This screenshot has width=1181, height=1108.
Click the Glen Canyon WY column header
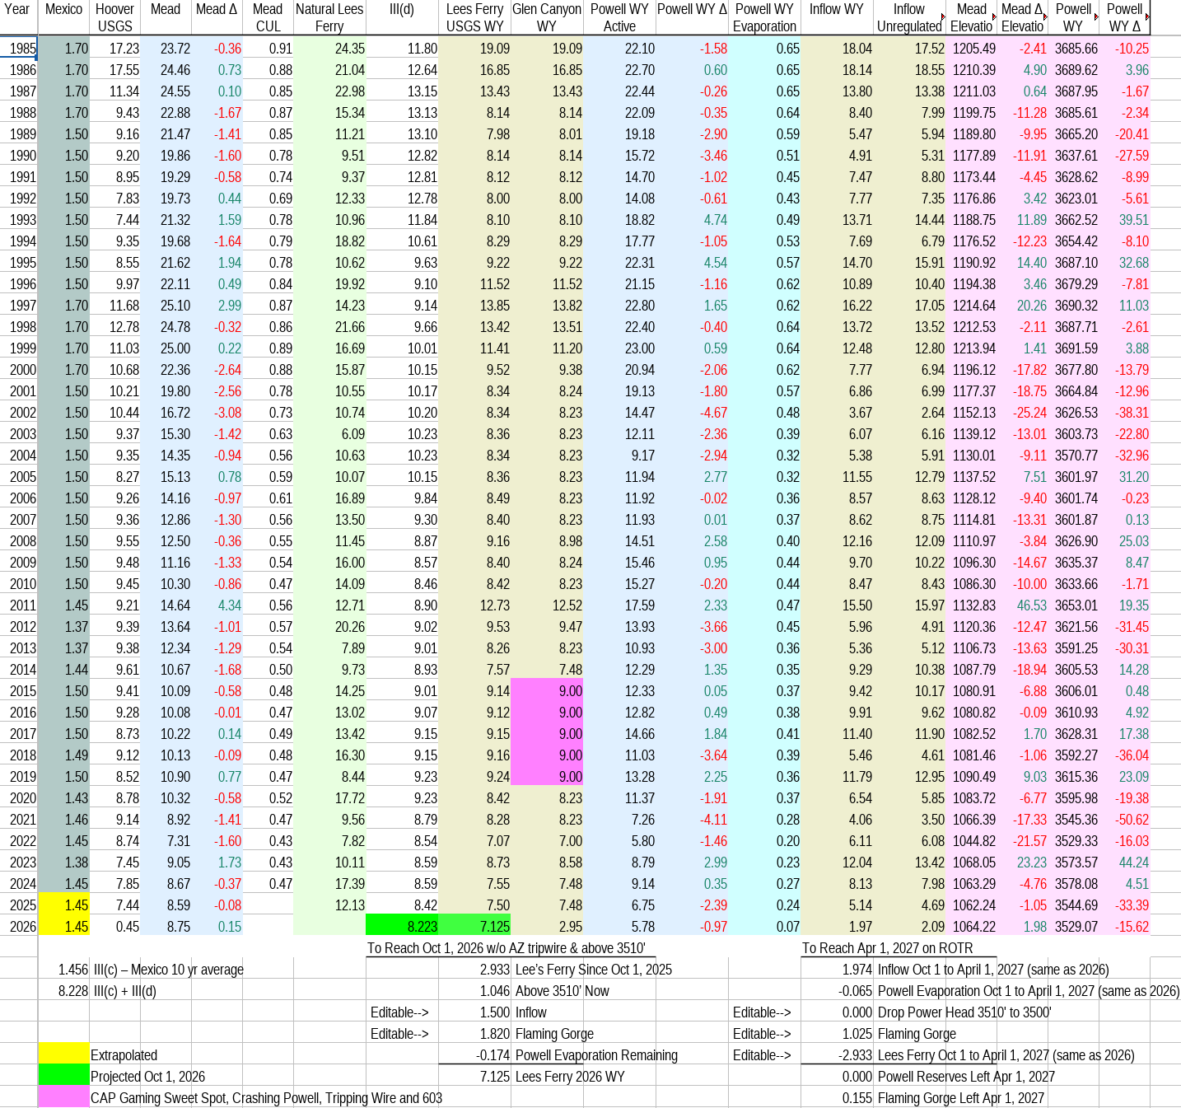click(x=547, y=17)
